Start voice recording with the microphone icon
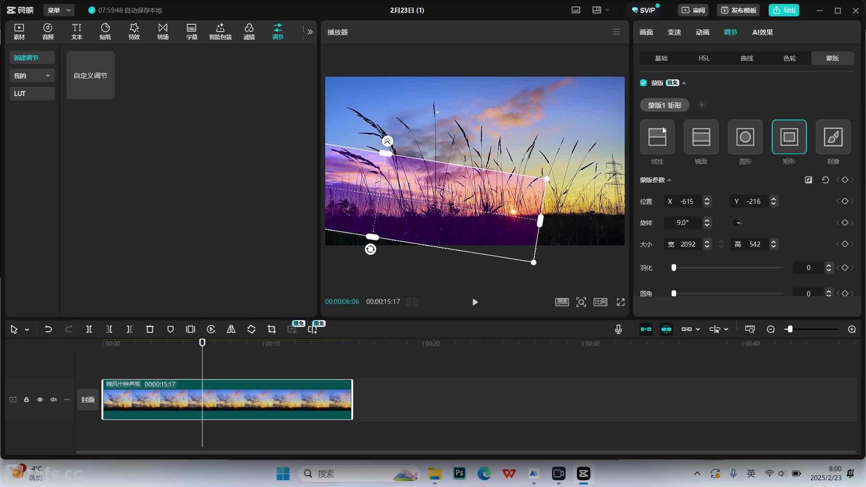The height and width of the screenshot is (487, 866). click(x=618, y=329)
